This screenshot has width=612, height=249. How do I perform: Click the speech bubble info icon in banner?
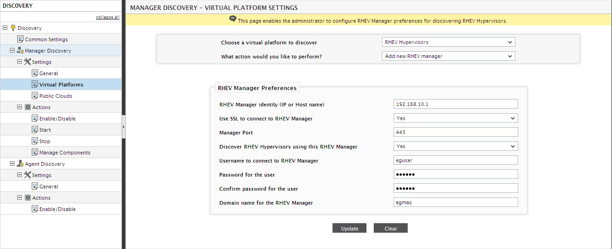click(233, 19)
